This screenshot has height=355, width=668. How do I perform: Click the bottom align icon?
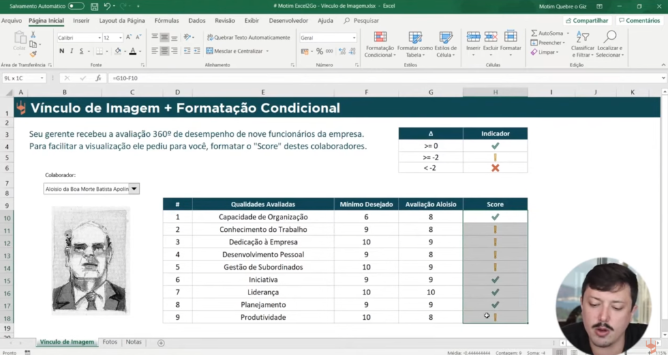click(x=174, y=37)
